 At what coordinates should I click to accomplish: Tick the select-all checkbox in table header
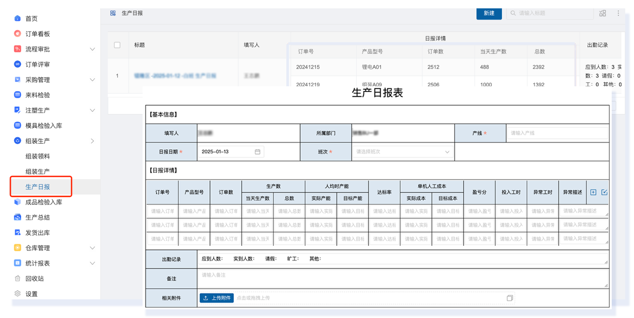pyautogui.click(x=117, y=45)
